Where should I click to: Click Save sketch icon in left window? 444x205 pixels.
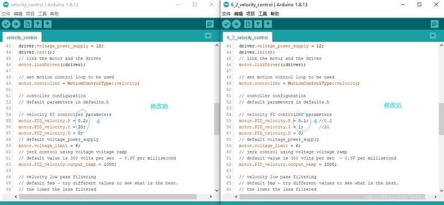click(x=47, y=24)
